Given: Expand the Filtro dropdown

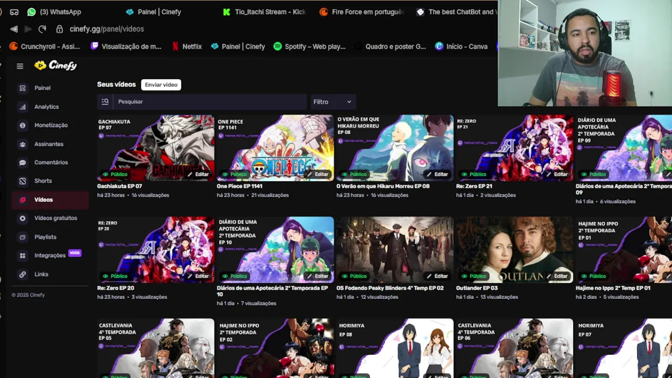Looking at the screenshot, I should (332, 102).
